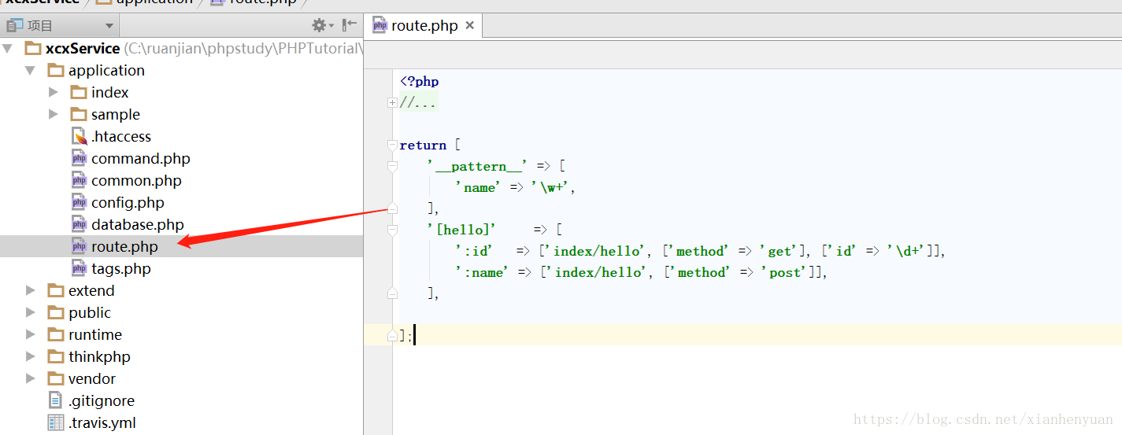Click the hide project panel icon
The image size is (1122, 435).
tap(349, 25)
